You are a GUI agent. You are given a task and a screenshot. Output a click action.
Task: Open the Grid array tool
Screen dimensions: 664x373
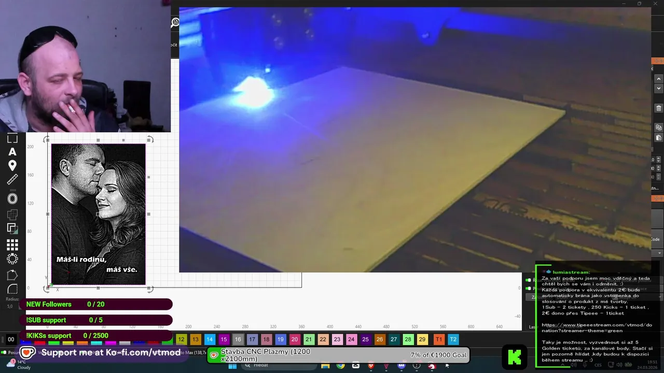[12, 245]
